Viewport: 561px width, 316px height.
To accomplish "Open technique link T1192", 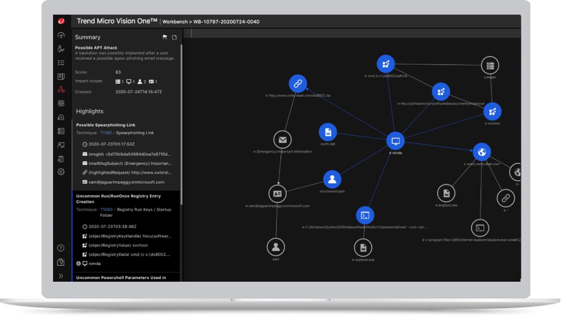I will coord(106,133).
